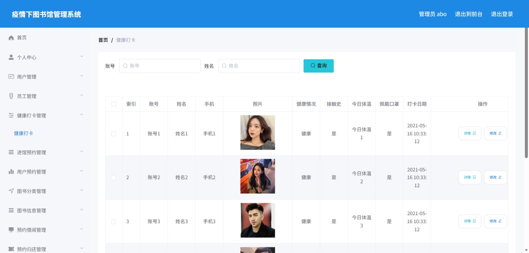The image size is (529, 253).
Task: Select the header checkbox to check all rows
Action: [114, 104]
